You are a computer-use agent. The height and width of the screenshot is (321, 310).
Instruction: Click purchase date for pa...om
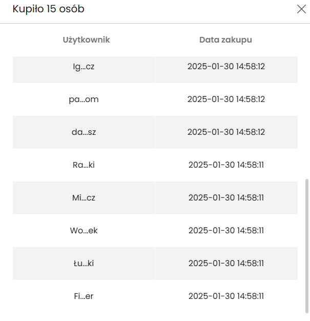226,99
